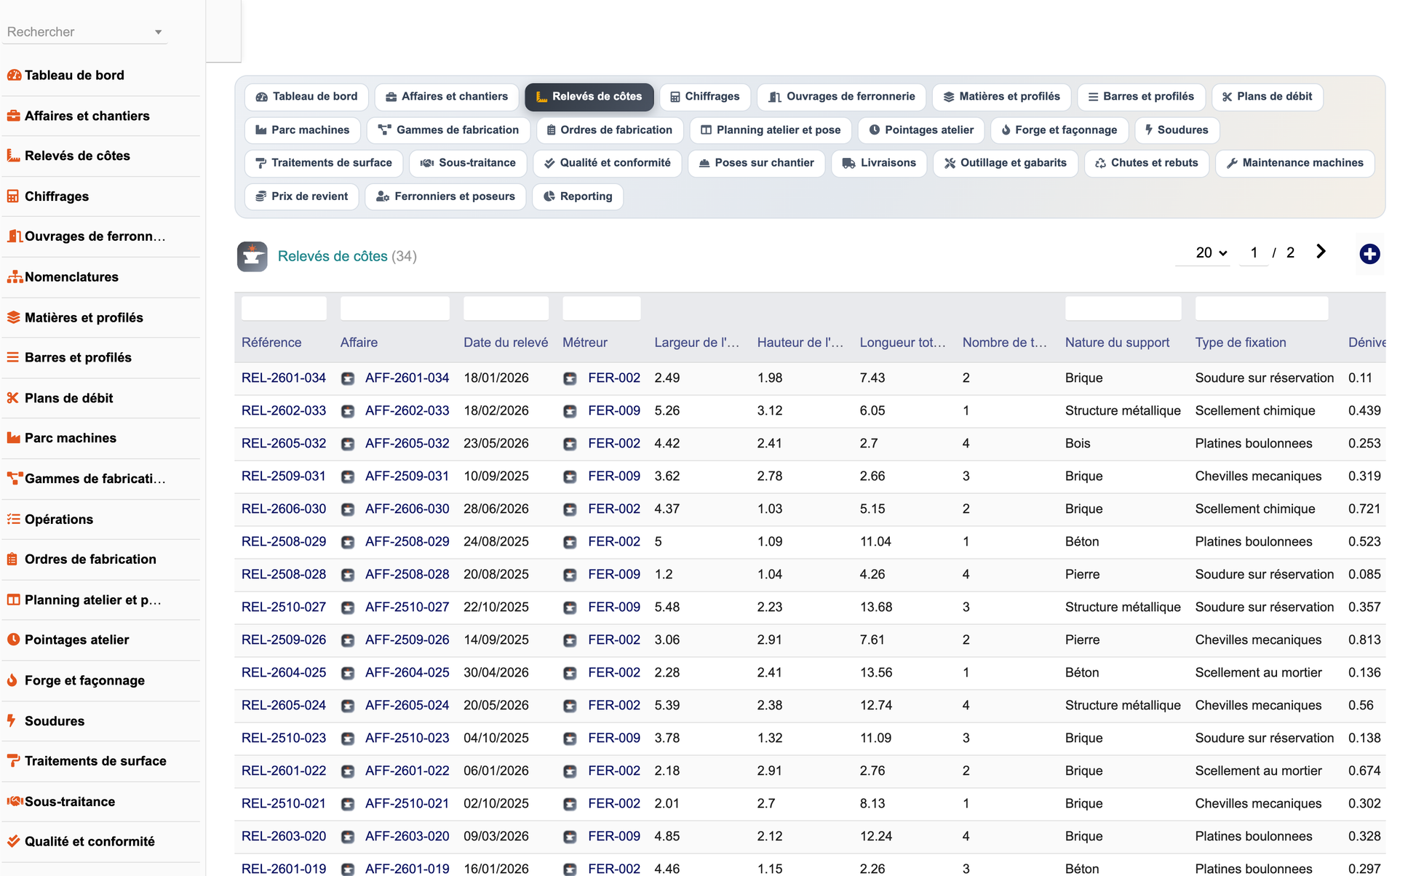
Task: Click the anvil module icon beside Relevés de côtes title
Action: [252, 256]
